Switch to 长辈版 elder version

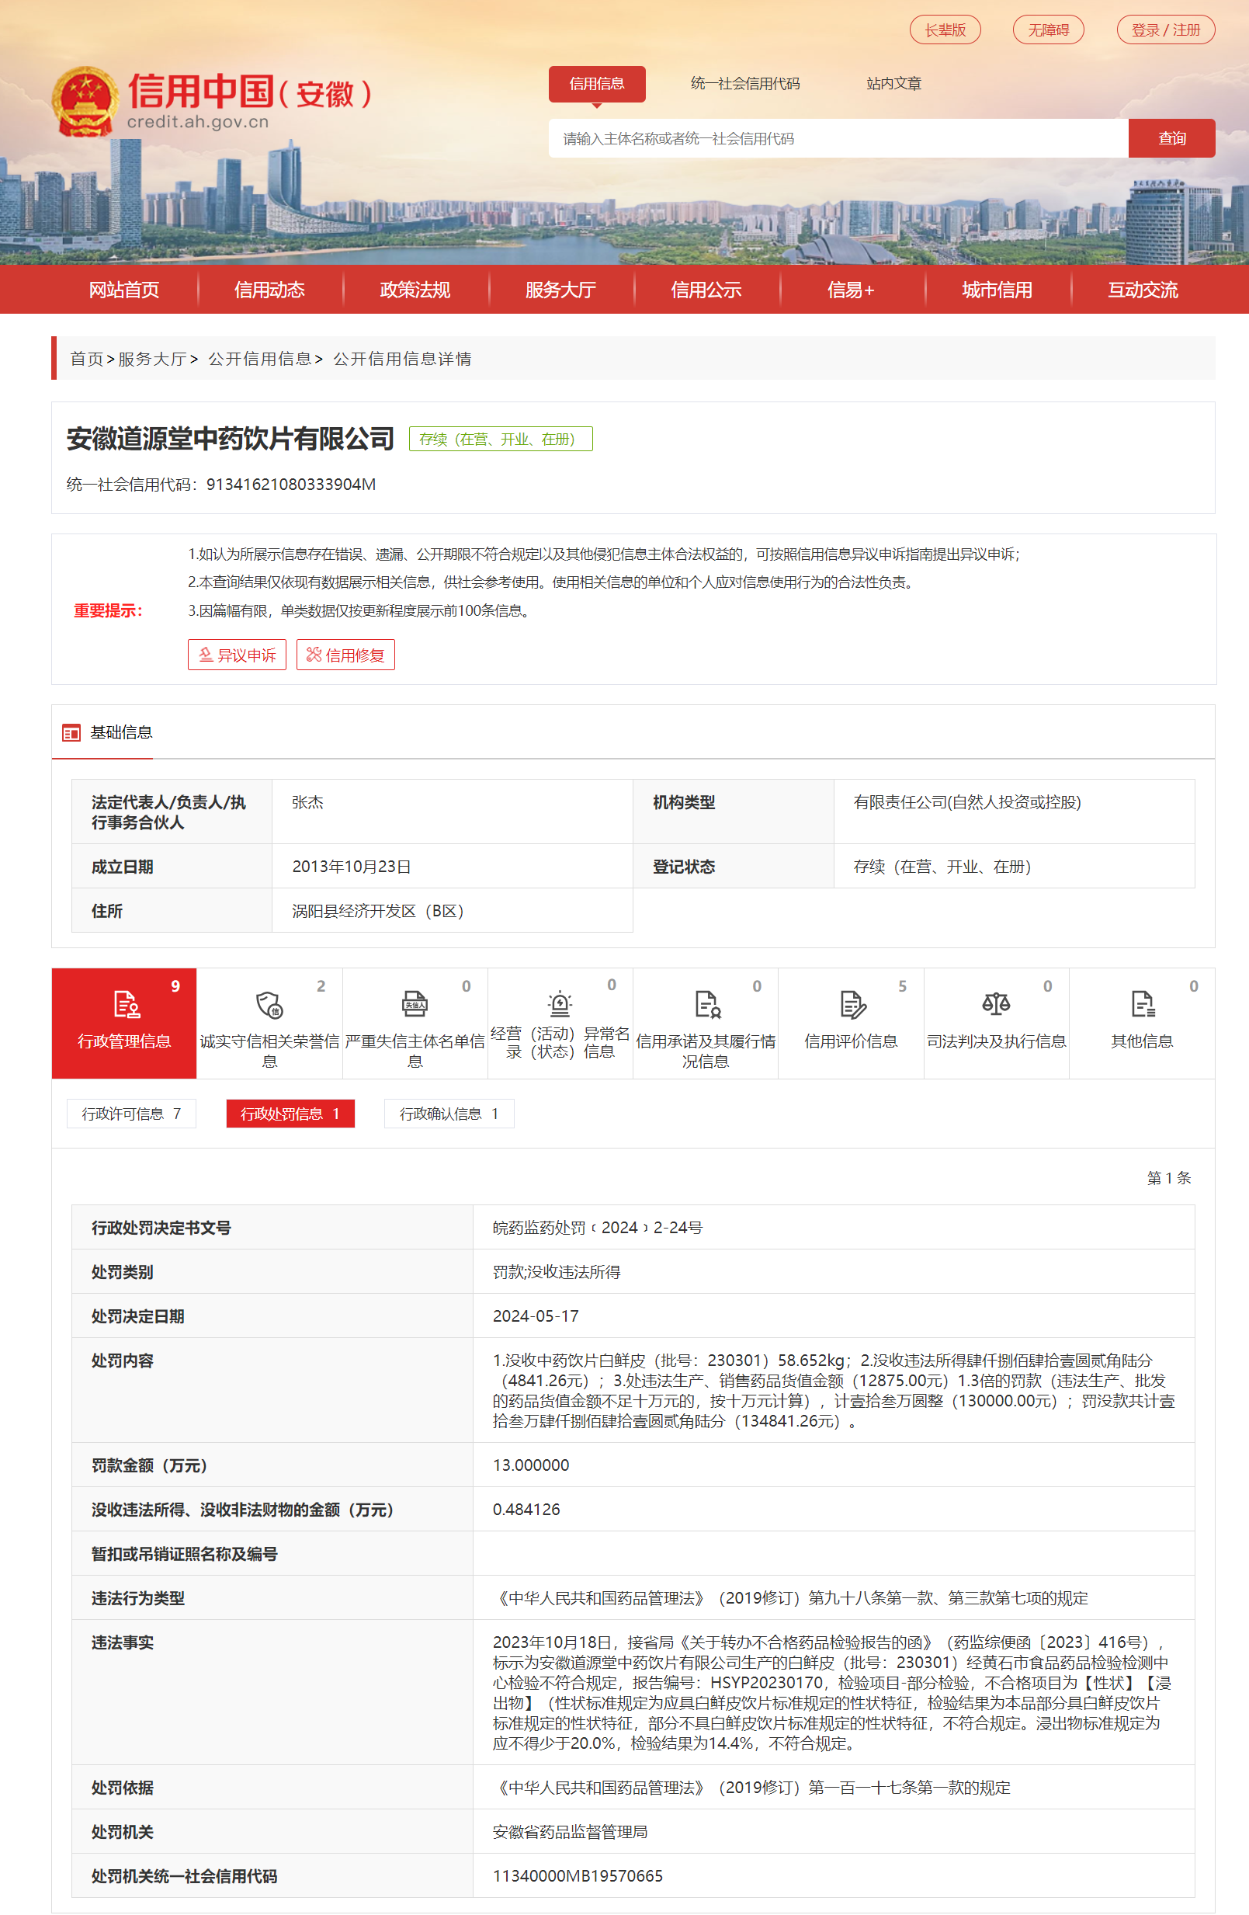(x=945, y=30)
